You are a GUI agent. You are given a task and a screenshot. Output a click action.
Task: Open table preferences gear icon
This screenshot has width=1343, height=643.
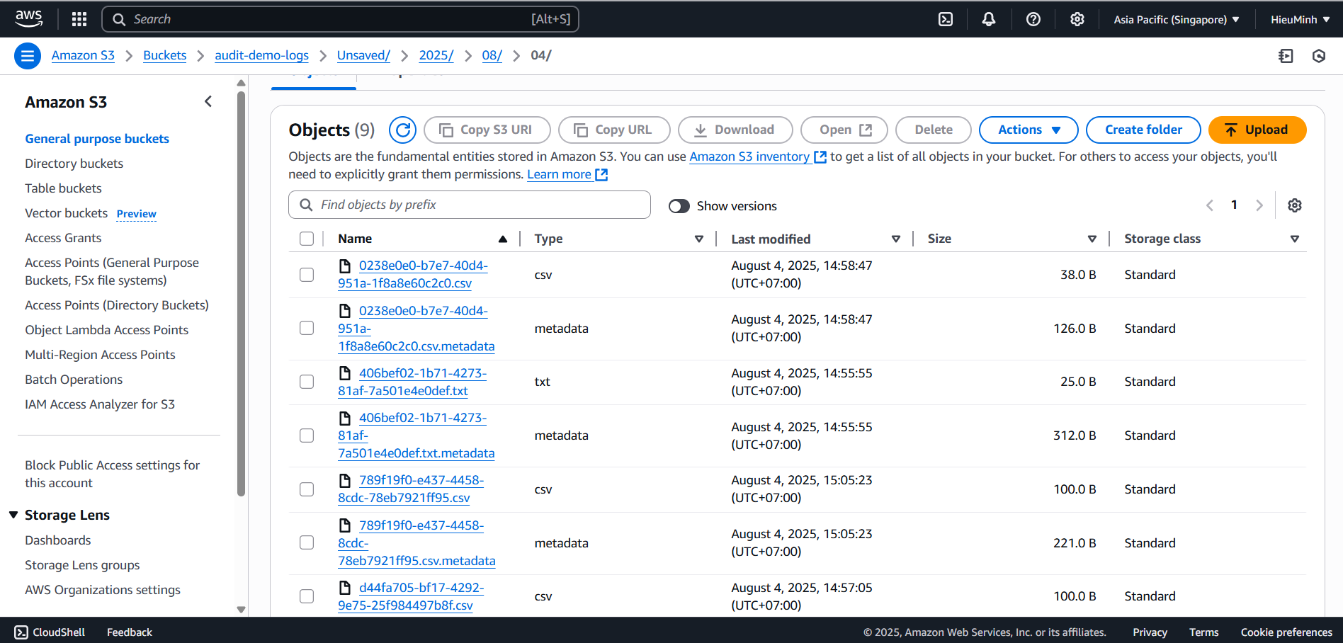click(x=1295, y=205)
